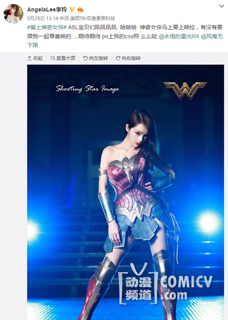Image resolution: width=228 pixels, height=320 pixels.
Task: Open the 5月20日 13:14 timestamp link
Action: click(x=43, y=19)
